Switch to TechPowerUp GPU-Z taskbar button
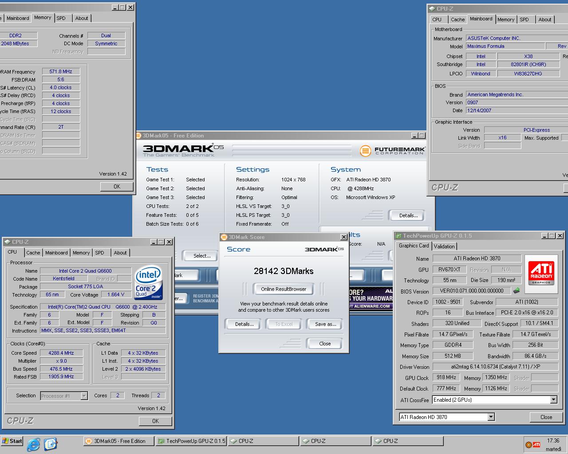 pos(191,441)
